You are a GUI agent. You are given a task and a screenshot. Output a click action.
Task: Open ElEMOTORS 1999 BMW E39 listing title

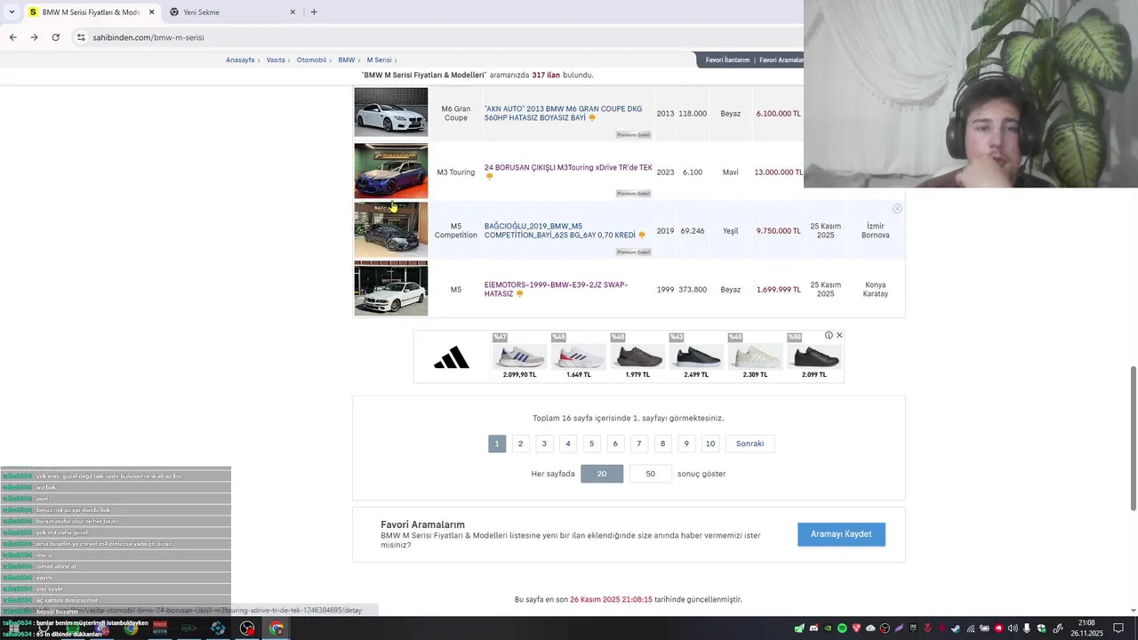pyautogui.click(x=556, y=289)
